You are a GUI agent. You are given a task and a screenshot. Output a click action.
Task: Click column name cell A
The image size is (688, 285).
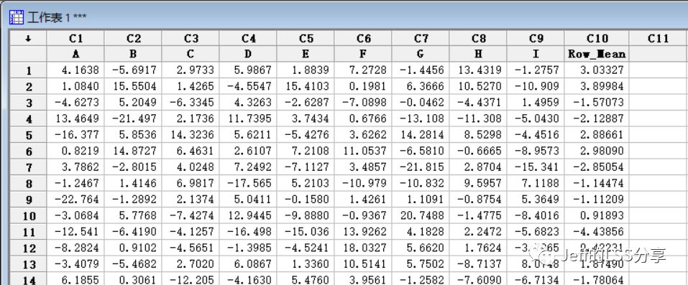click(75, 54)
